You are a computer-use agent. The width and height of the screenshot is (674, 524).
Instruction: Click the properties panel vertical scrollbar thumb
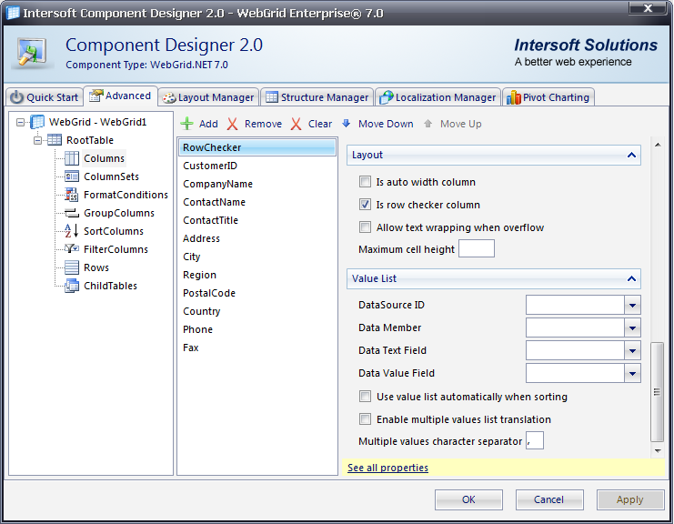coord(658,391)
